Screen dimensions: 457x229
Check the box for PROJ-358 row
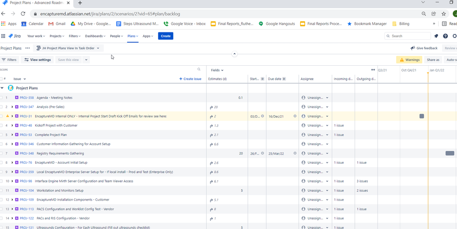point(1,98)
